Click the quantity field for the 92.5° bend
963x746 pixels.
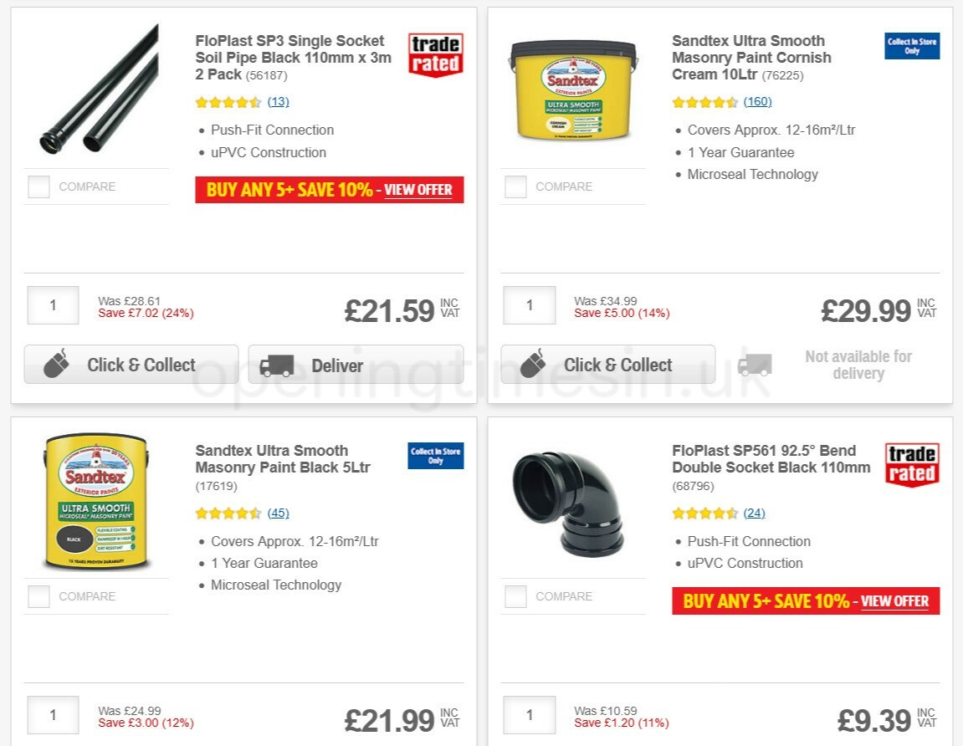click(x=529, y=715)
